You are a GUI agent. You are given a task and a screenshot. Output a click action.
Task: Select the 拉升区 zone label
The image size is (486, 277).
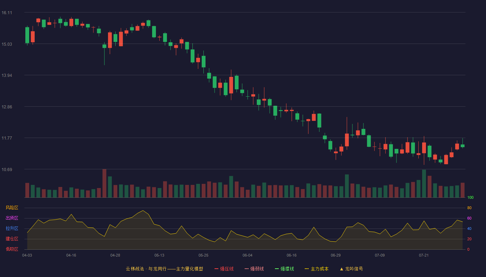pos(12,229)
